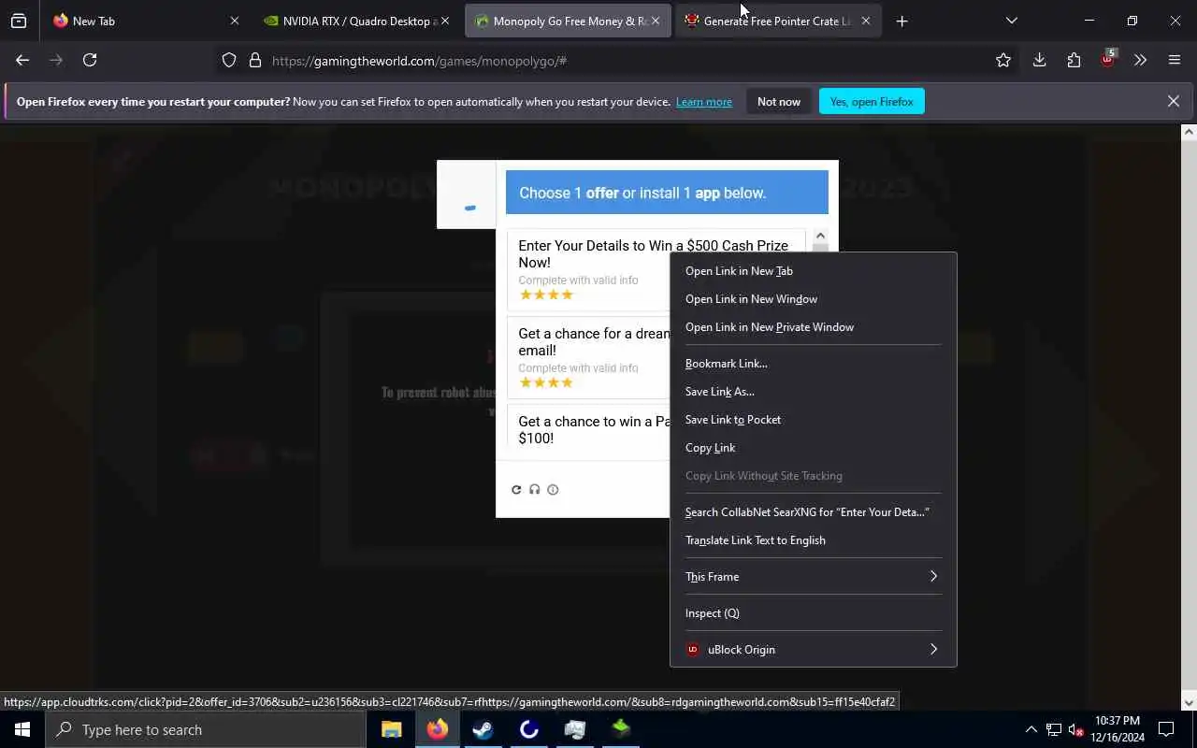Open File Explorer from taskbar
The height and width of the screenshot is (748, 1197).
click(392, 729)
